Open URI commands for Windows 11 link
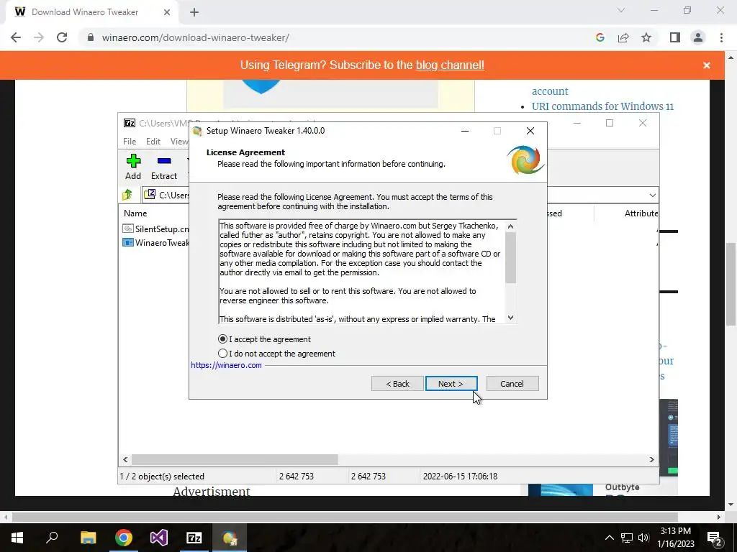Viewport: 737px width, 552px height. click(602, 106)
